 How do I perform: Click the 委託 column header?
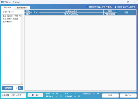(110, 11)
